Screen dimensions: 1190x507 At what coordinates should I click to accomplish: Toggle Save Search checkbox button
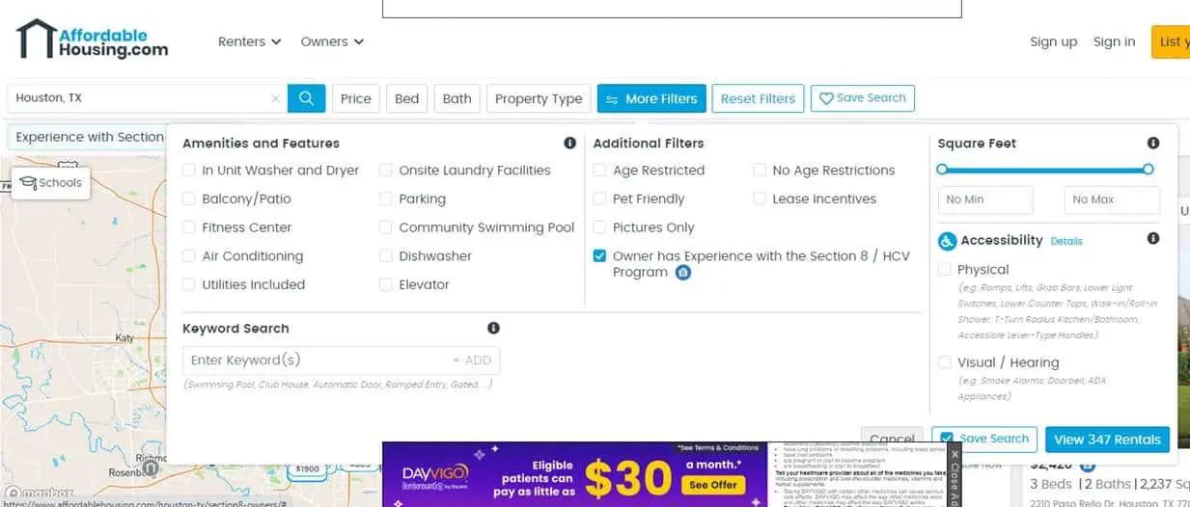(984, 439)
